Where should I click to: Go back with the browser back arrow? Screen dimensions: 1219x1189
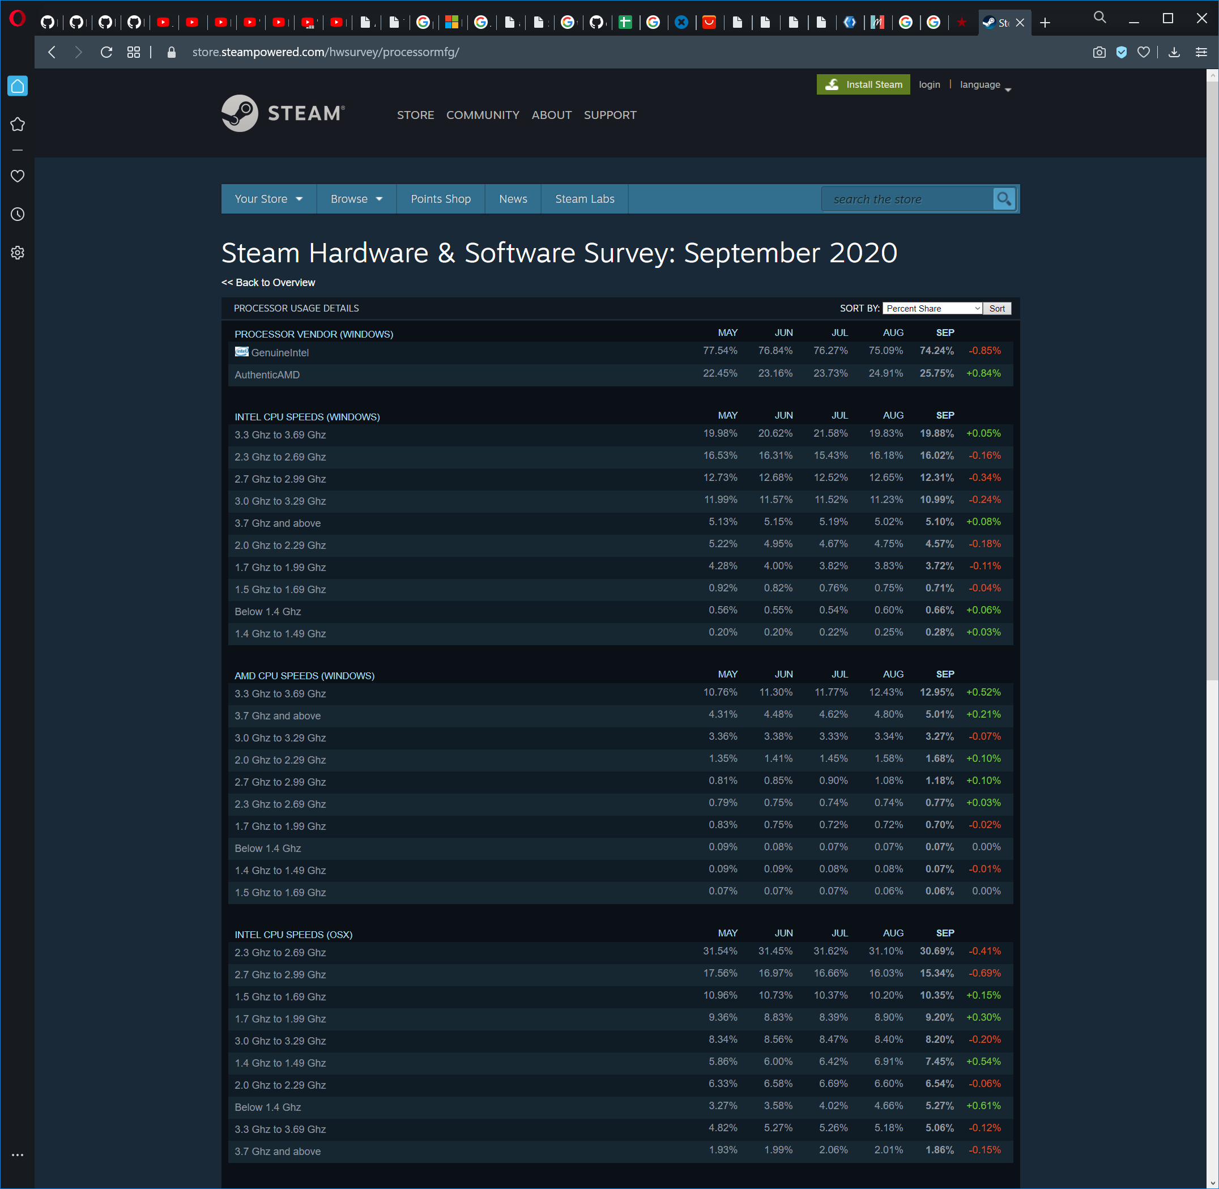tap(52, 53)
